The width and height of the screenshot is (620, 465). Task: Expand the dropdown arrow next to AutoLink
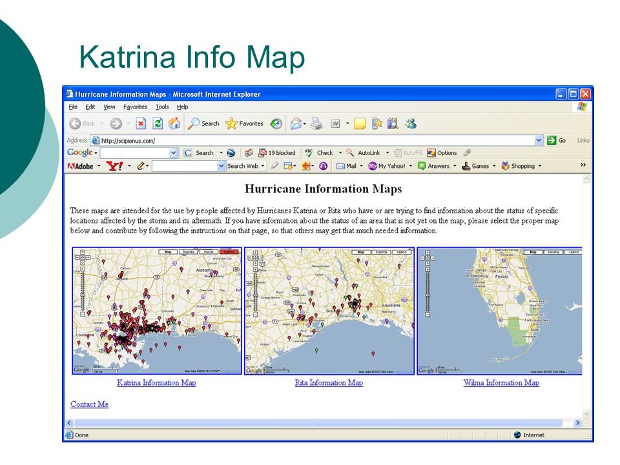point(387,153)
